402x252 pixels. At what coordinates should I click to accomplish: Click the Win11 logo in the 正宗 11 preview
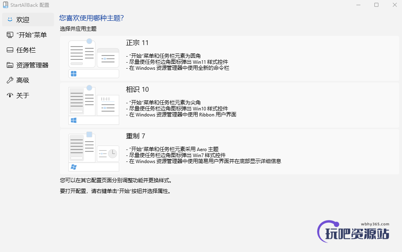[x=74, y=74]
